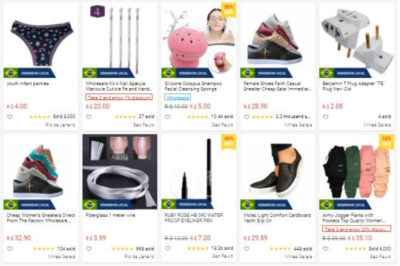This screenshot has height=266, width=400.
Task: Open 'Take 2 and enjoy 1% discount' offer
Action: coord(119,97)
